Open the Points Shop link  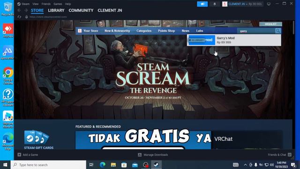166,31
